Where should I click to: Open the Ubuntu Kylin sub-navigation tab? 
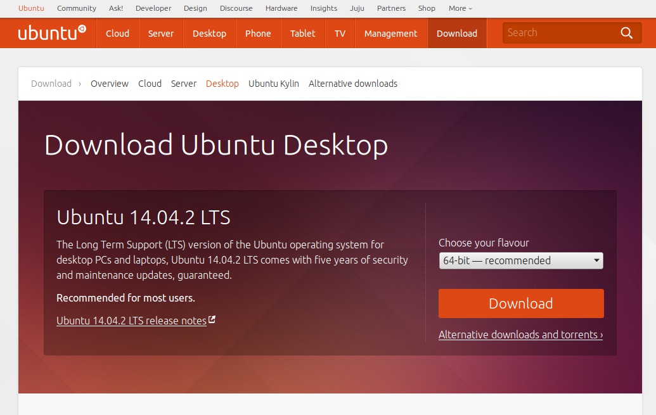[x=273, y=84]
